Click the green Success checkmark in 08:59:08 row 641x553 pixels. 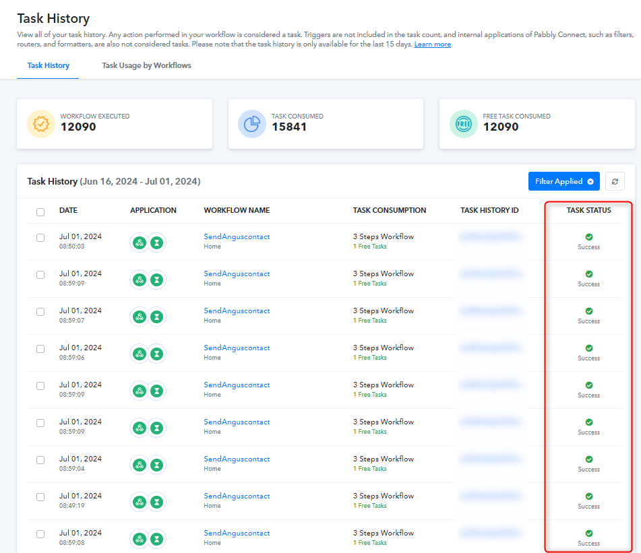pos(589,533)
